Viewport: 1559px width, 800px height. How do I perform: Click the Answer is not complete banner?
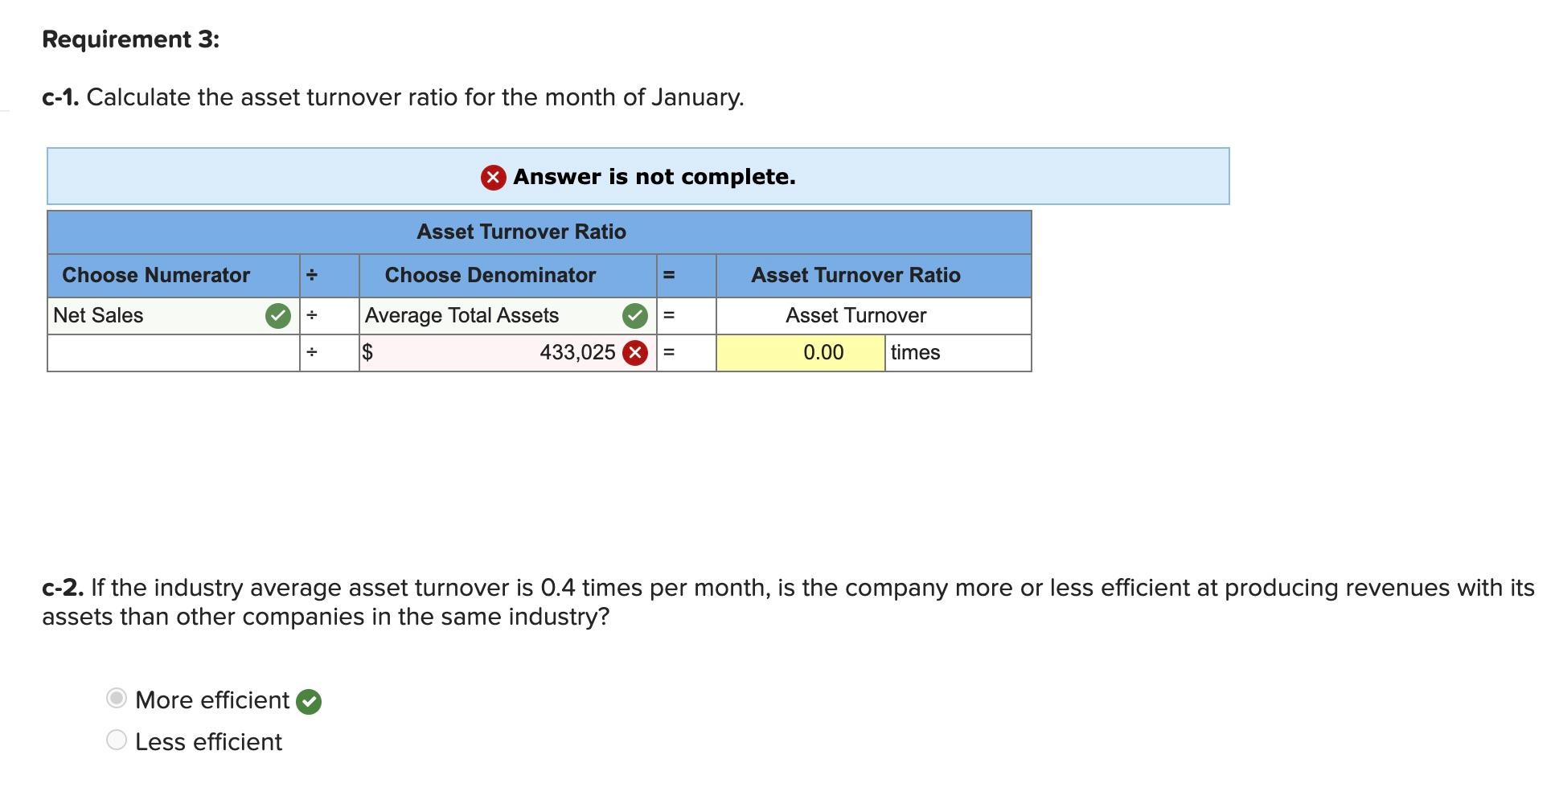tap(639, 177)
